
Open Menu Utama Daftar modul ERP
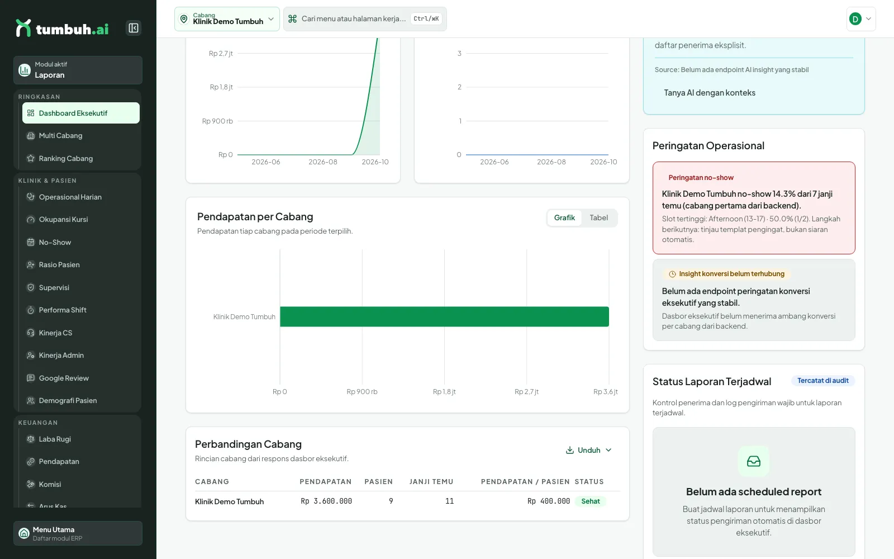pyautogui.click(x=78, y=533)
